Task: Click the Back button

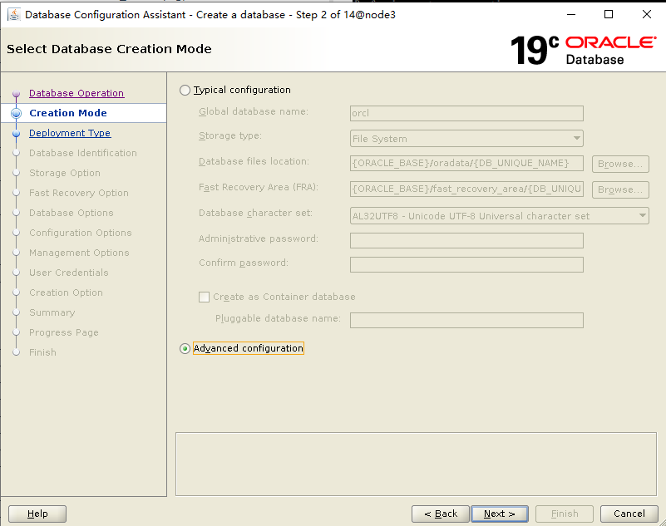Action: tap(441, 514)
